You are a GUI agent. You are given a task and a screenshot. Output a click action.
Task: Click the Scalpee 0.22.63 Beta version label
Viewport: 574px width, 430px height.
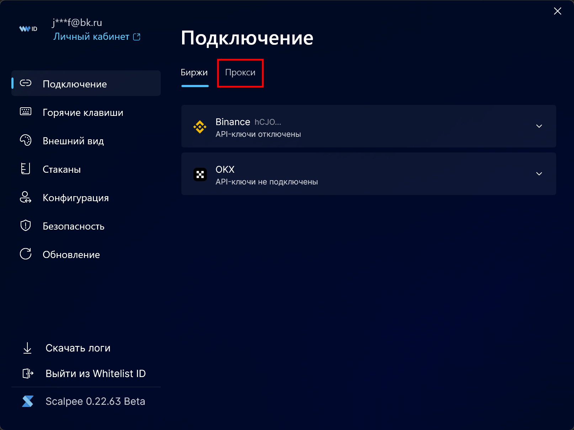coord(95,401)
